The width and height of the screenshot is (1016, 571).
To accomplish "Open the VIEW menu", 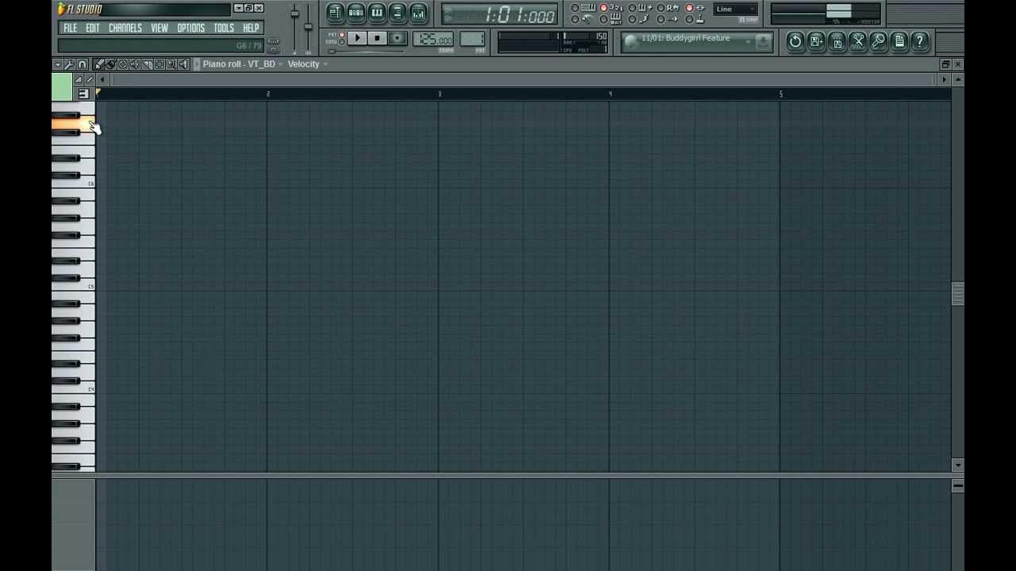I will (160, 28).
